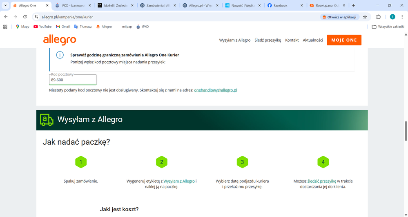
Task: Click Spakuj zamówienie text
Action: pos(81,181)
